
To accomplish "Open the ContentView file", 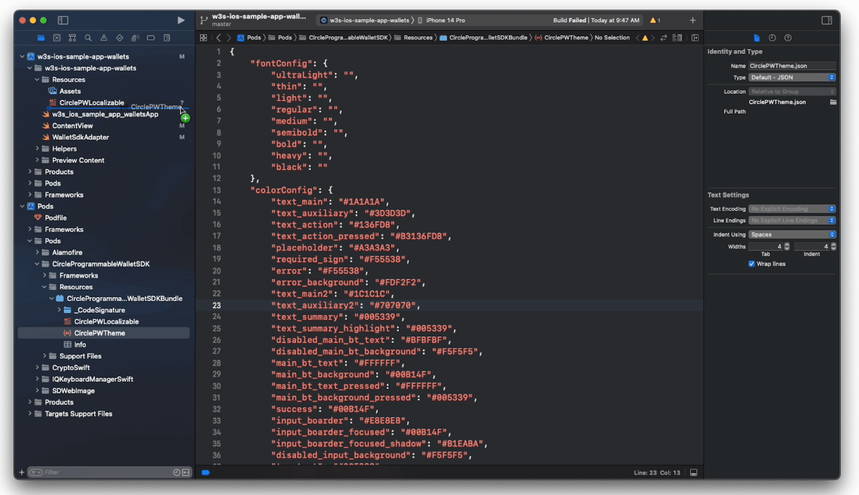I will [72, 126].
